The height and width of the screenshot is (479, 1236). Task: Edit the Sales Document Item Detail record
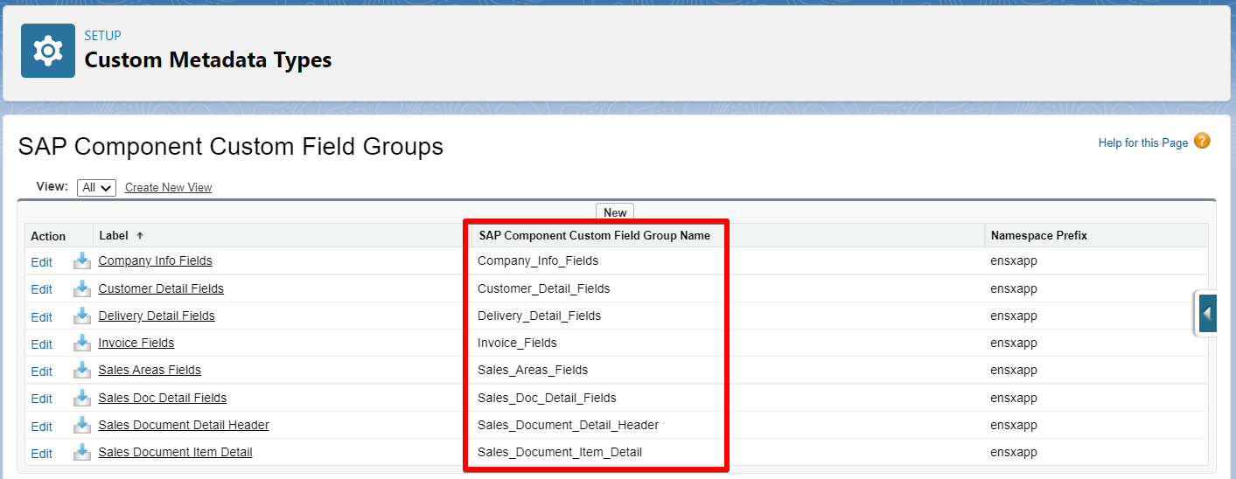click(41, 454)
